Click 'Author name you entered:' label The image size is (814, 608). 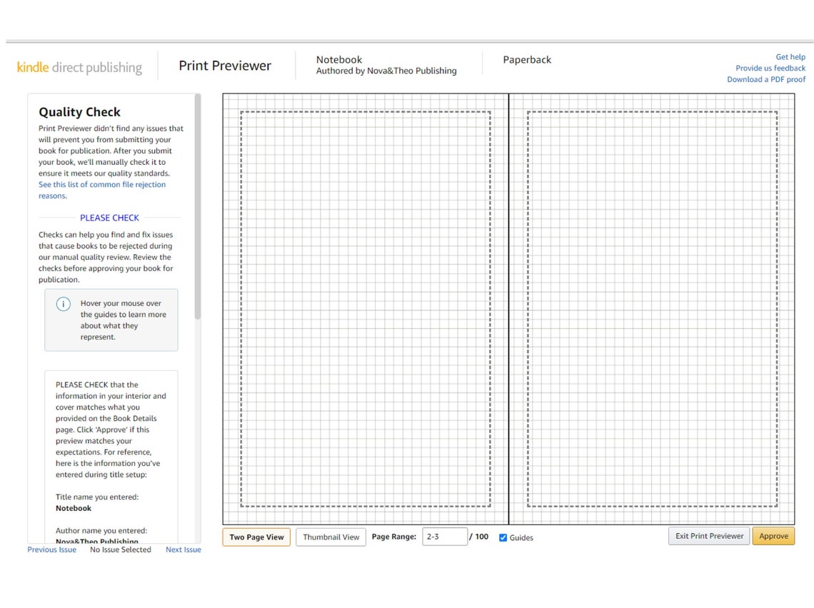tap(101, 531)
